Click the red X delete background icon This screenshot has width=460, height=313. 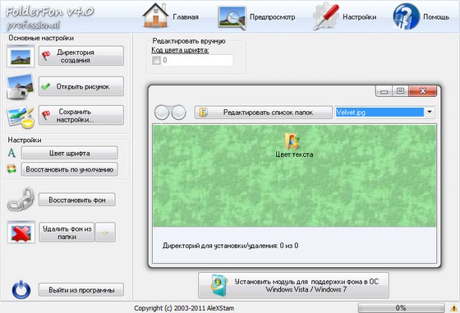tap(21, 232)
